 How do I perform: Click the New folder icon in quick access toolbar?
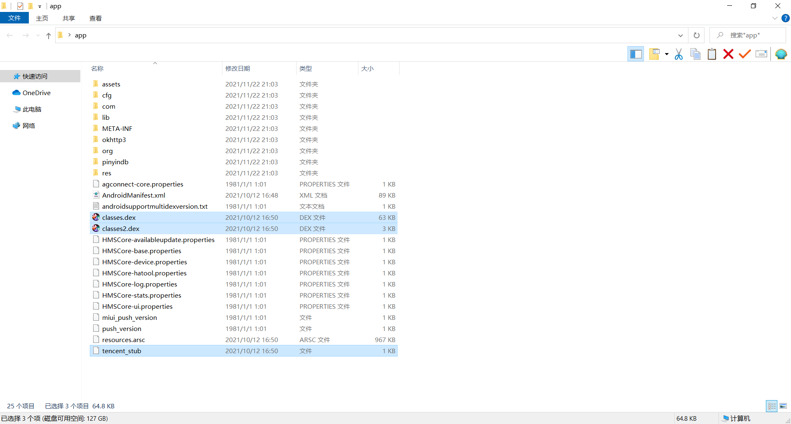click(x=30, y=6)
